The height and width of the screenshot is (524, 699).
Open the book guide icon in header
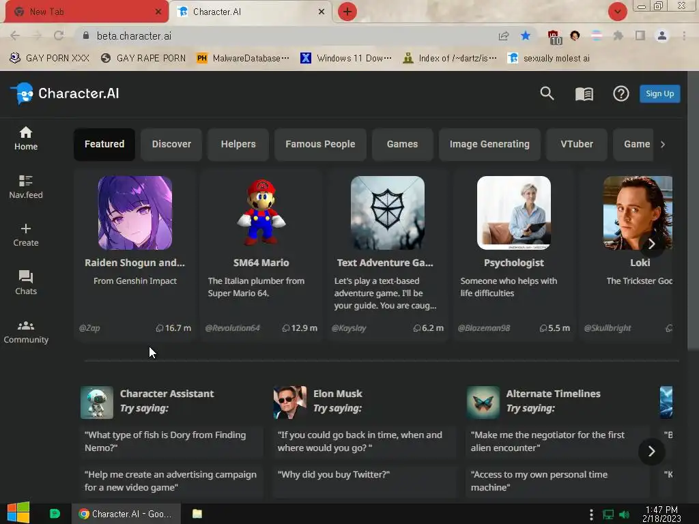(x=584, y=93)
